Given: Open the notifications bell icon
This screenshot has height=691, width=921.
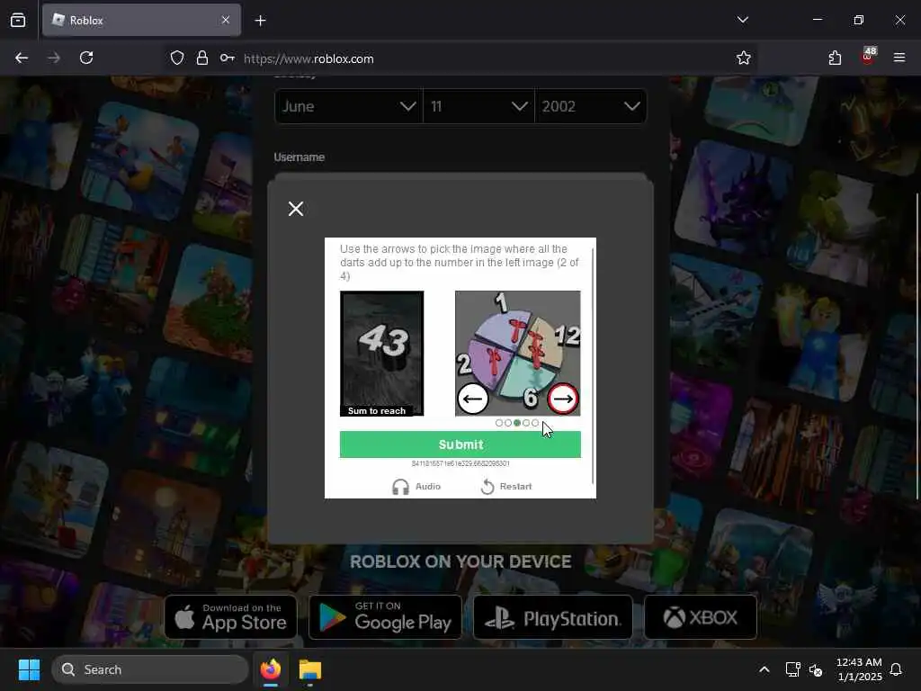Looking at the screenshot, I should 897,669.
